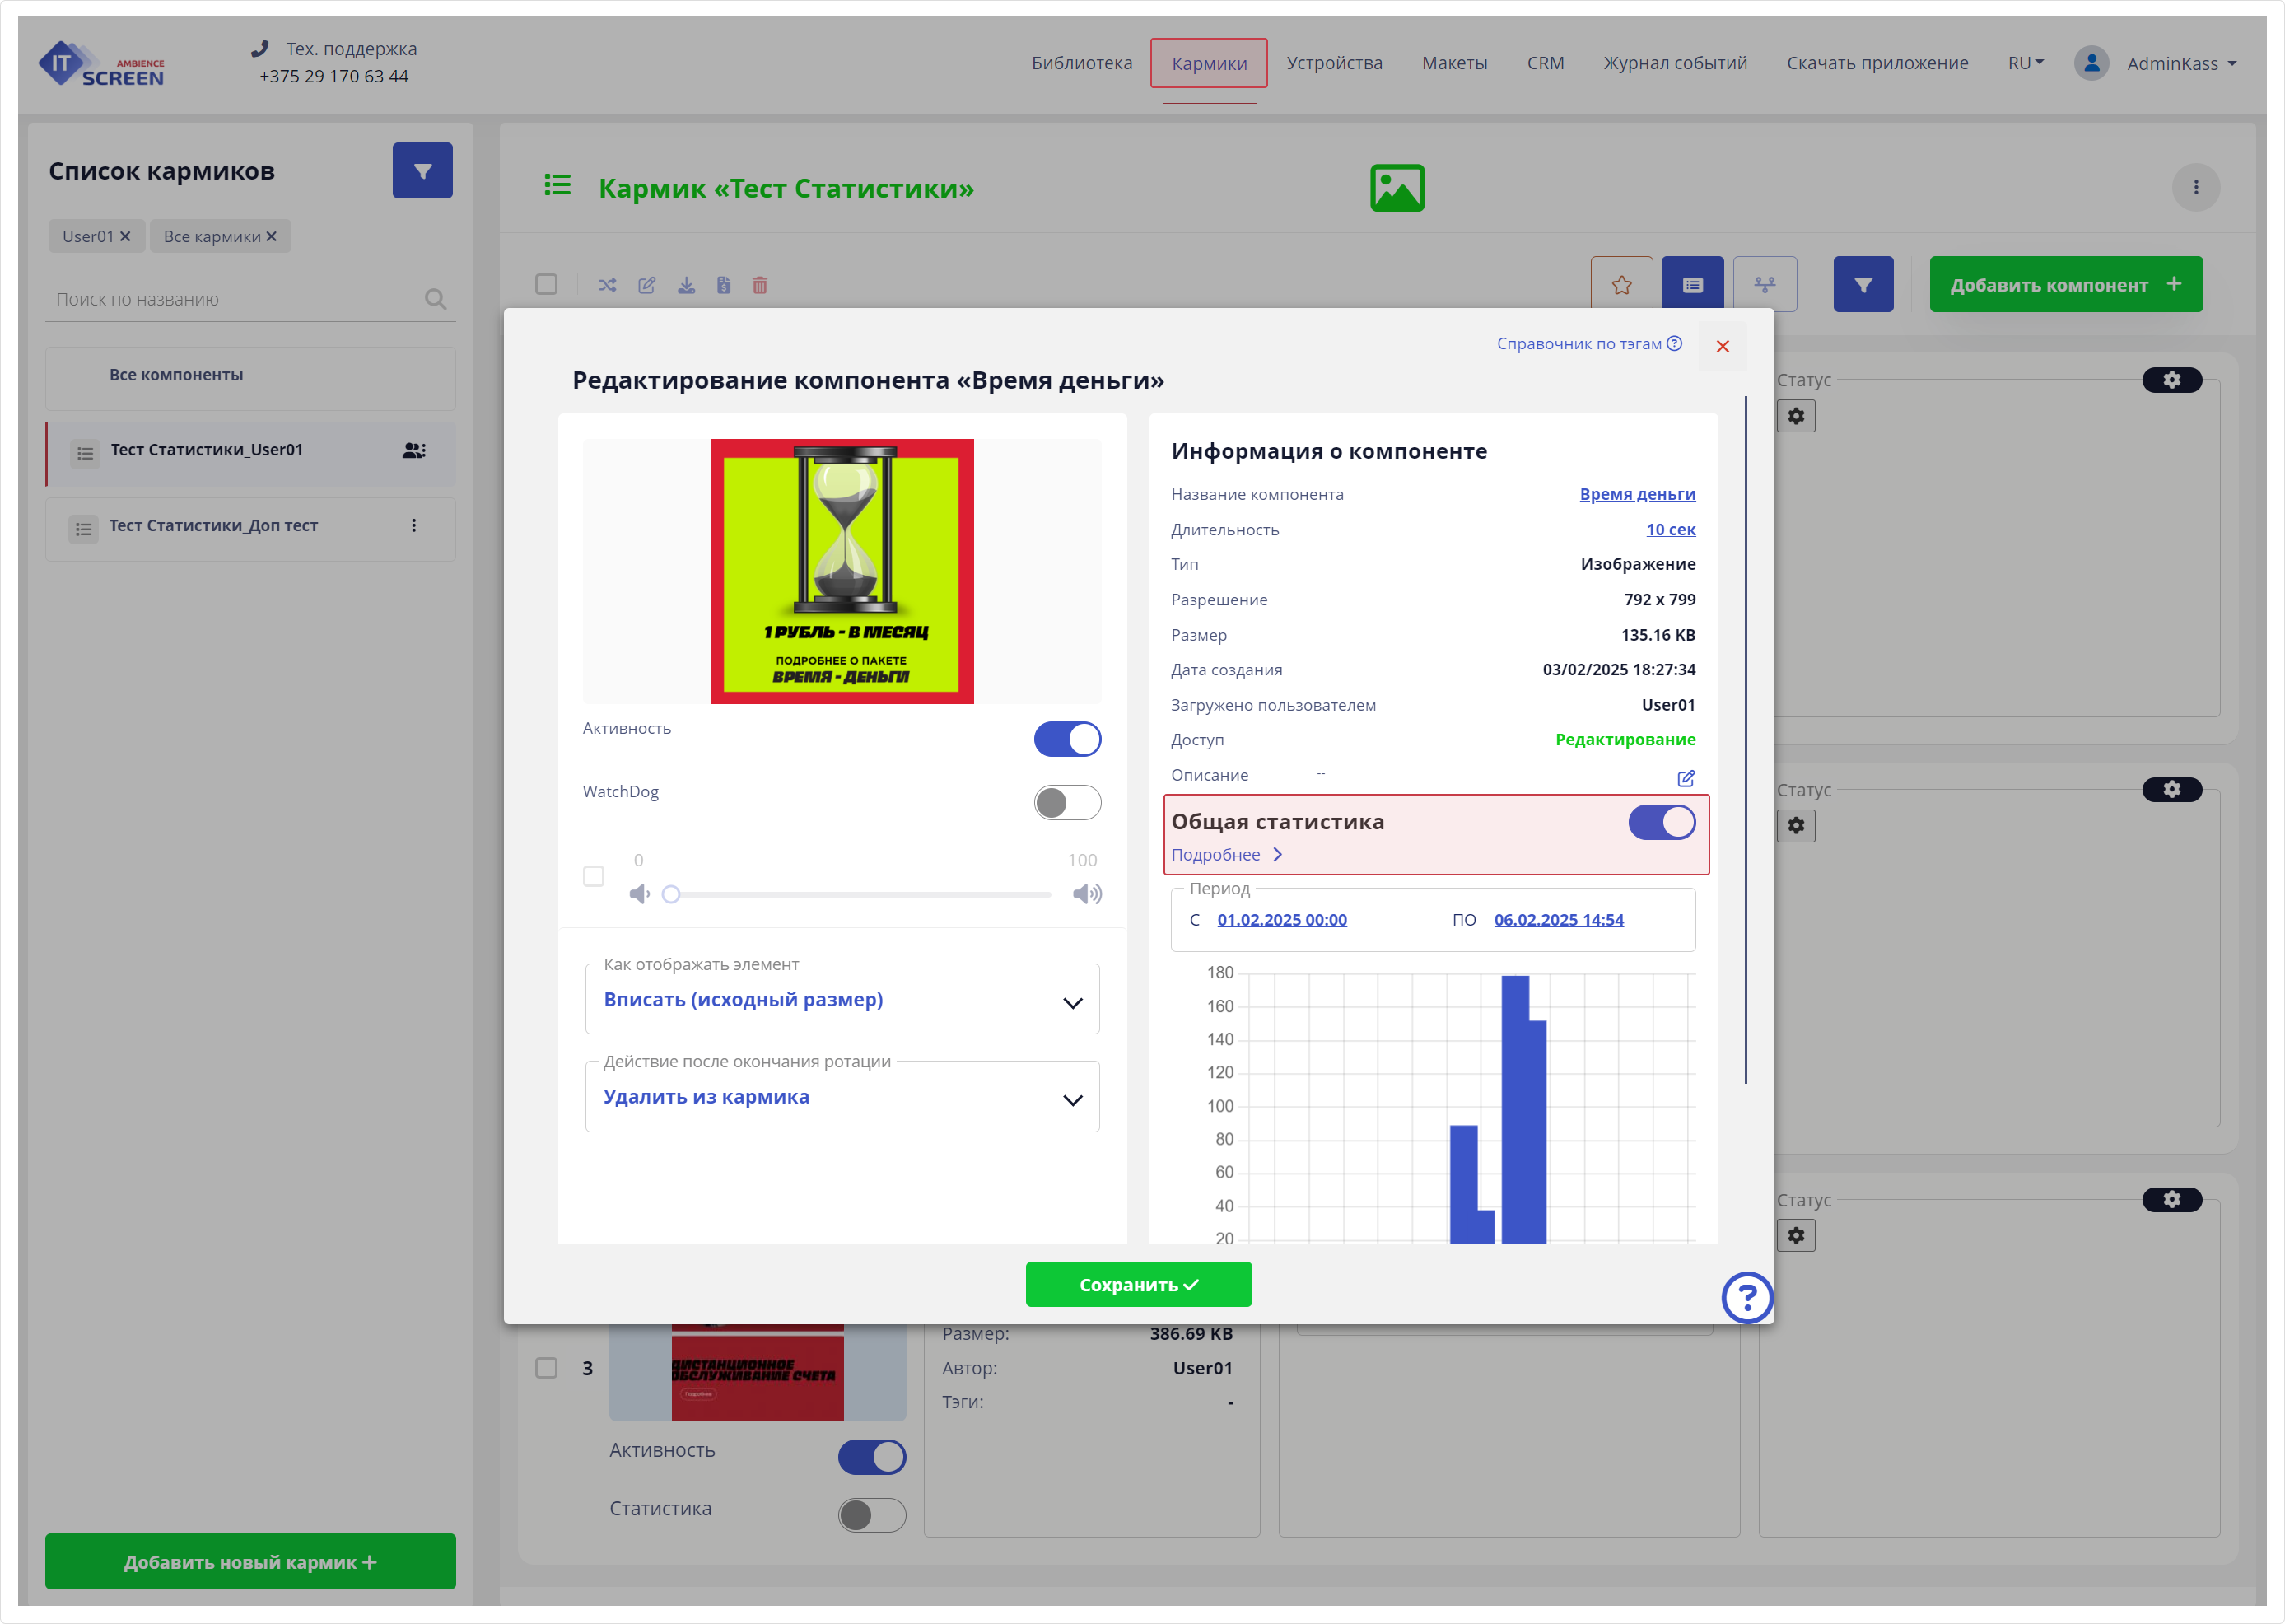This screenshot has height=1624, width=2285.
Task: Open the Как отображать элемент dropdown
Action: (x=842, y=1000)
